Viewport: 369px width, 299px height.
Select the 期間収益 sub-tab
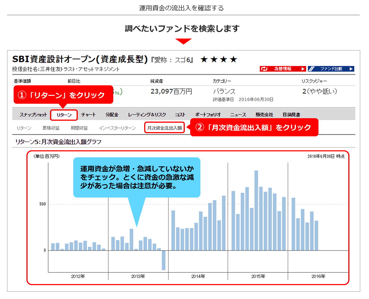(79, 128)
